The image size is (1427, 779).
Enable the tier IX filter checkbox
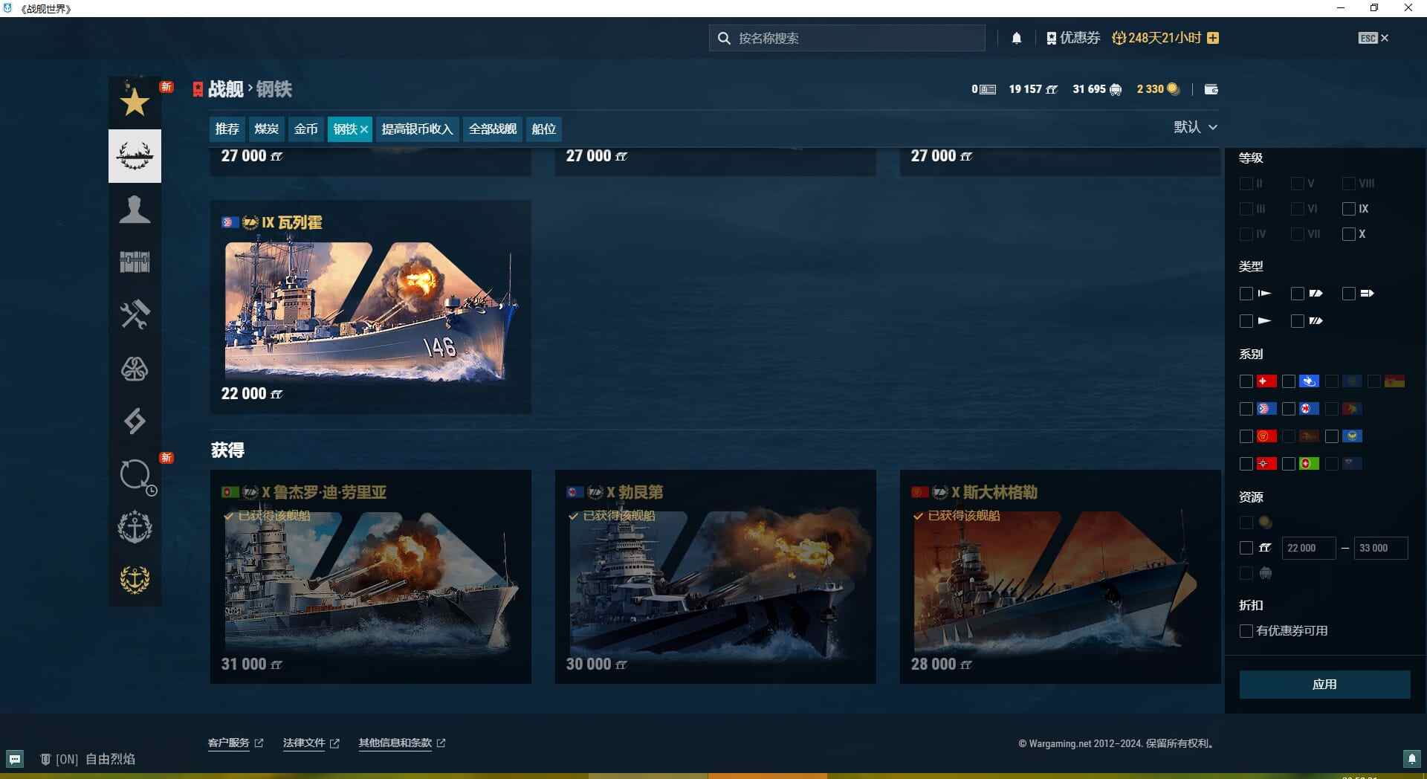(1349, 209)
